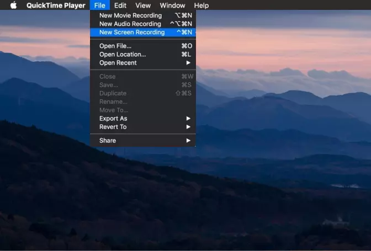Open the Window menu
This screenshot has height=251, width=371.
[172, 5]
